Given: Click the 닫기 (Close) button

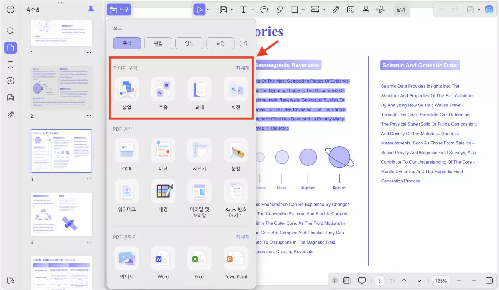Looking at the screenshot, I should pyautogui.click(x=401, y=9).
